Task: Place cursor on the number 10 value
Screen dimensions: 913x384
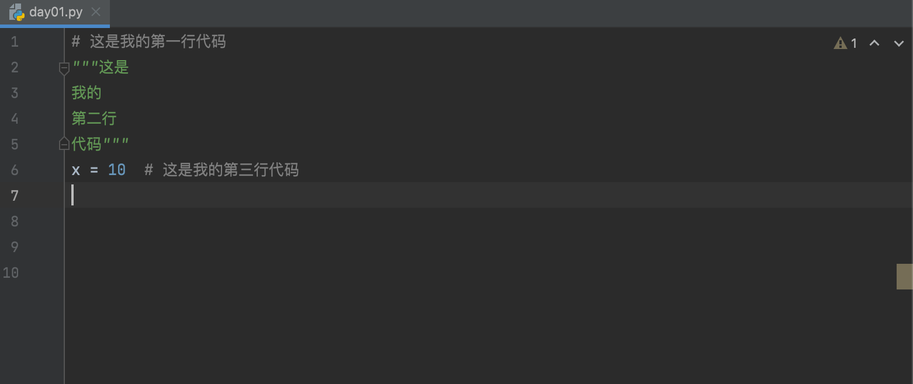Action: pos(117,170)
